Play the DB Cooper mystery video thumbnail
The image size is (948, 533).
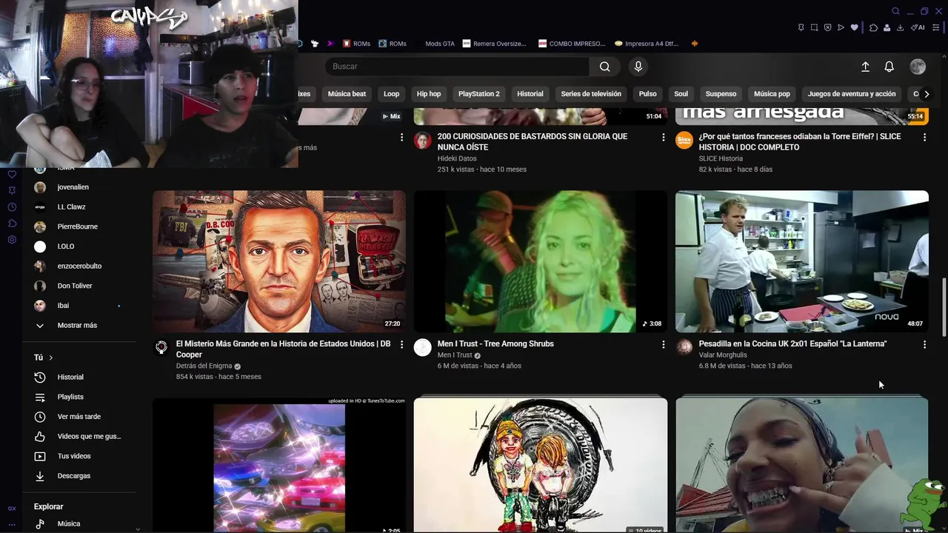tap(279, 261)
